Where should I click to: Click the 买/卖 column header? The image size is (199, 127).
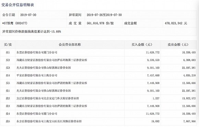click(x=8, y=45)
